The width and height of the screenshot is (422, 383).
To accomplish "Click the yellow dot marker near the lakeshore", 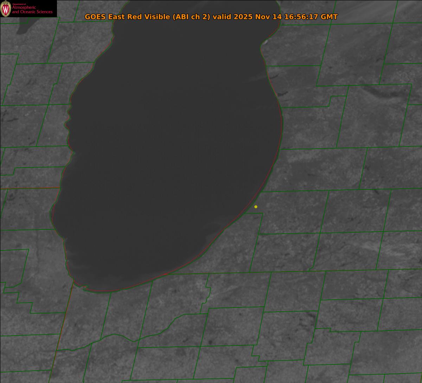I will coord(256,207).
